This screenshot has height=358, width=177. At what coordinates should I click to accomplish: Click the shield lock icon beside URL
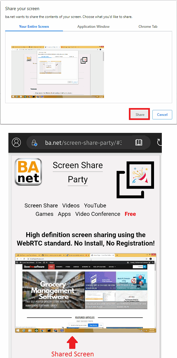pyautogui.click(x=34, y=143)
